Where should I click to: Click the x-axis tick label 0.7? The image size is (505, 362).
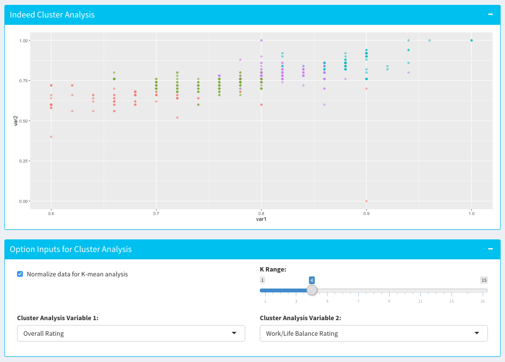click(156, 214)
